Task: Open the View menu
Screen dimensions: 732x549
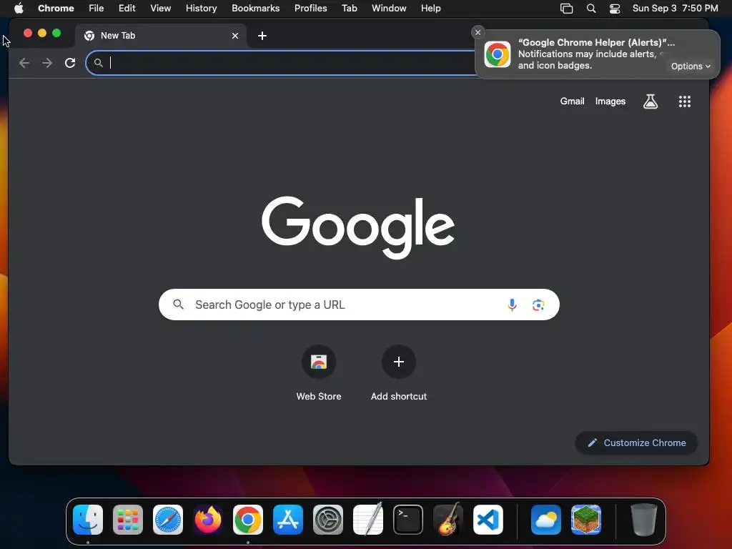Action: point(161,9)
